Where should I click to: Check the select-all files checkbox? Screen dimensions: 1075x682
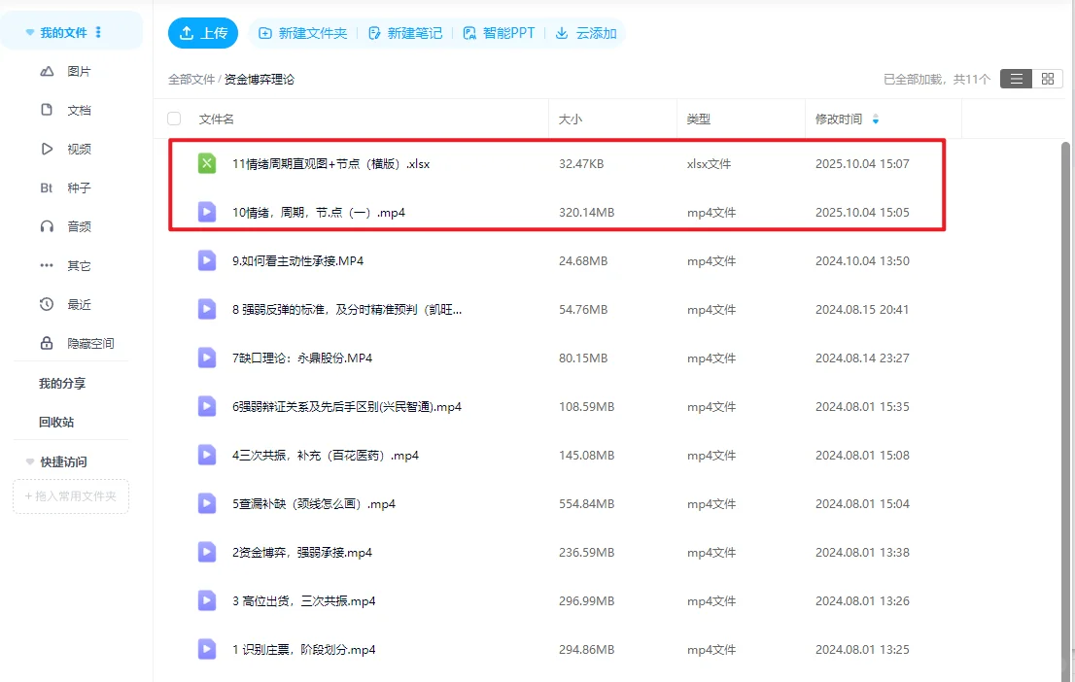(172, 118)
